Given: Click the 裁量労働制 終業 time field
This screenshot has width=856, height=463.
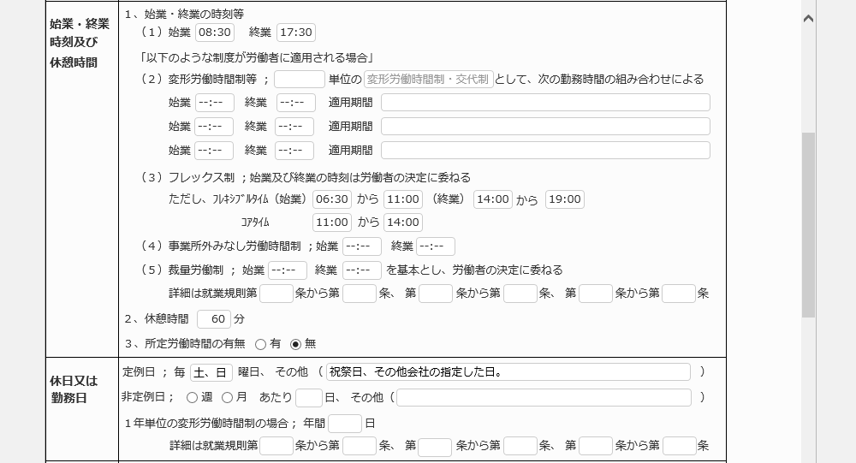Looking at the screenshot, I should pos(361,270).
